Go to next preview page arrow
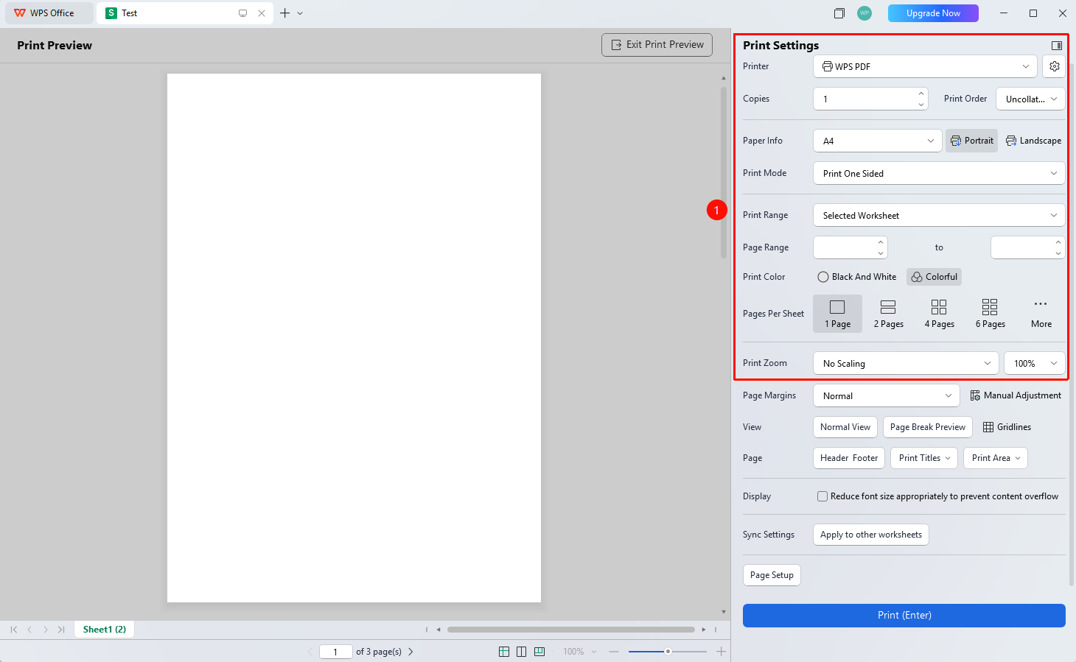Viewport: 1076px width, 662px height. 411,652
